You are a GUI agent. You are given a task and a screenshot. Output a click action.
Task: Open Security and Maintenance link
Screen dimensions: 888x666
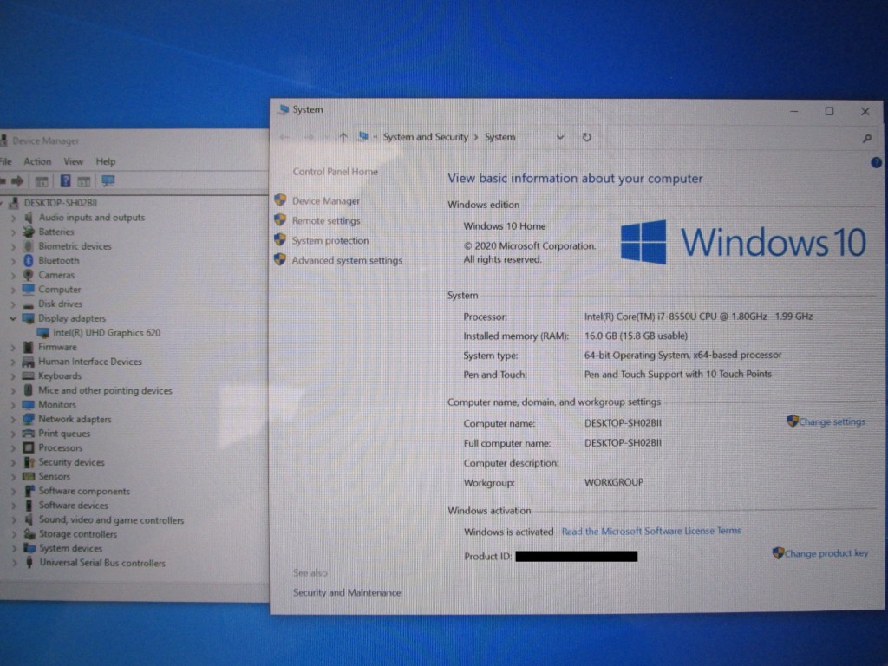[x=347, y=593]
